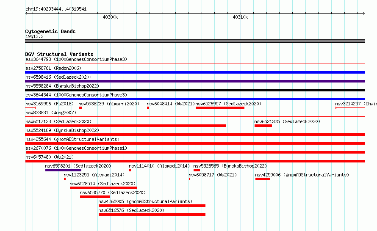Screen dimensions: 377x231
Task: Select the red nsv6535270 variant bar
Action: coord(95,197)
